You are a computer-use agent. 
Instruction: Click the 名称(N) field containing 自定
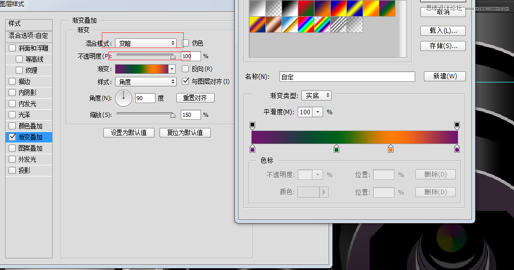(347, 77)
